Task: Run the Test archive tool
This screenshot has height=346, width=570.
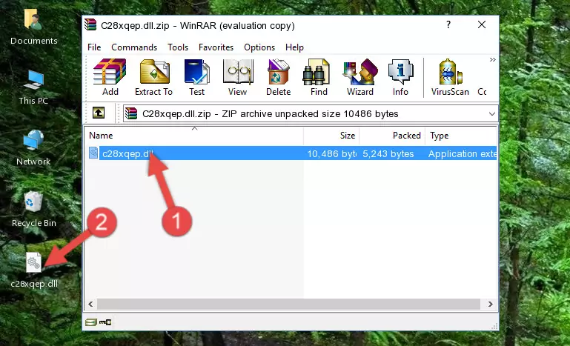Action: [196, 77]
